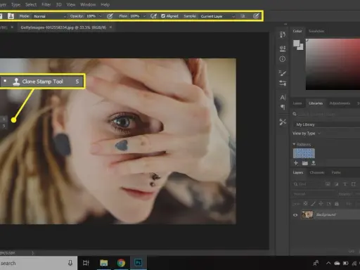Switch to the Libraries tab

point(316,103)
